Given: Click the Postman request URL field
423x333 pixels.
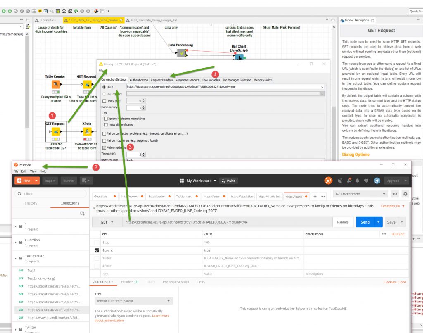Looking at the screenshot, I should pyautogui.click(x=227, y=222).
